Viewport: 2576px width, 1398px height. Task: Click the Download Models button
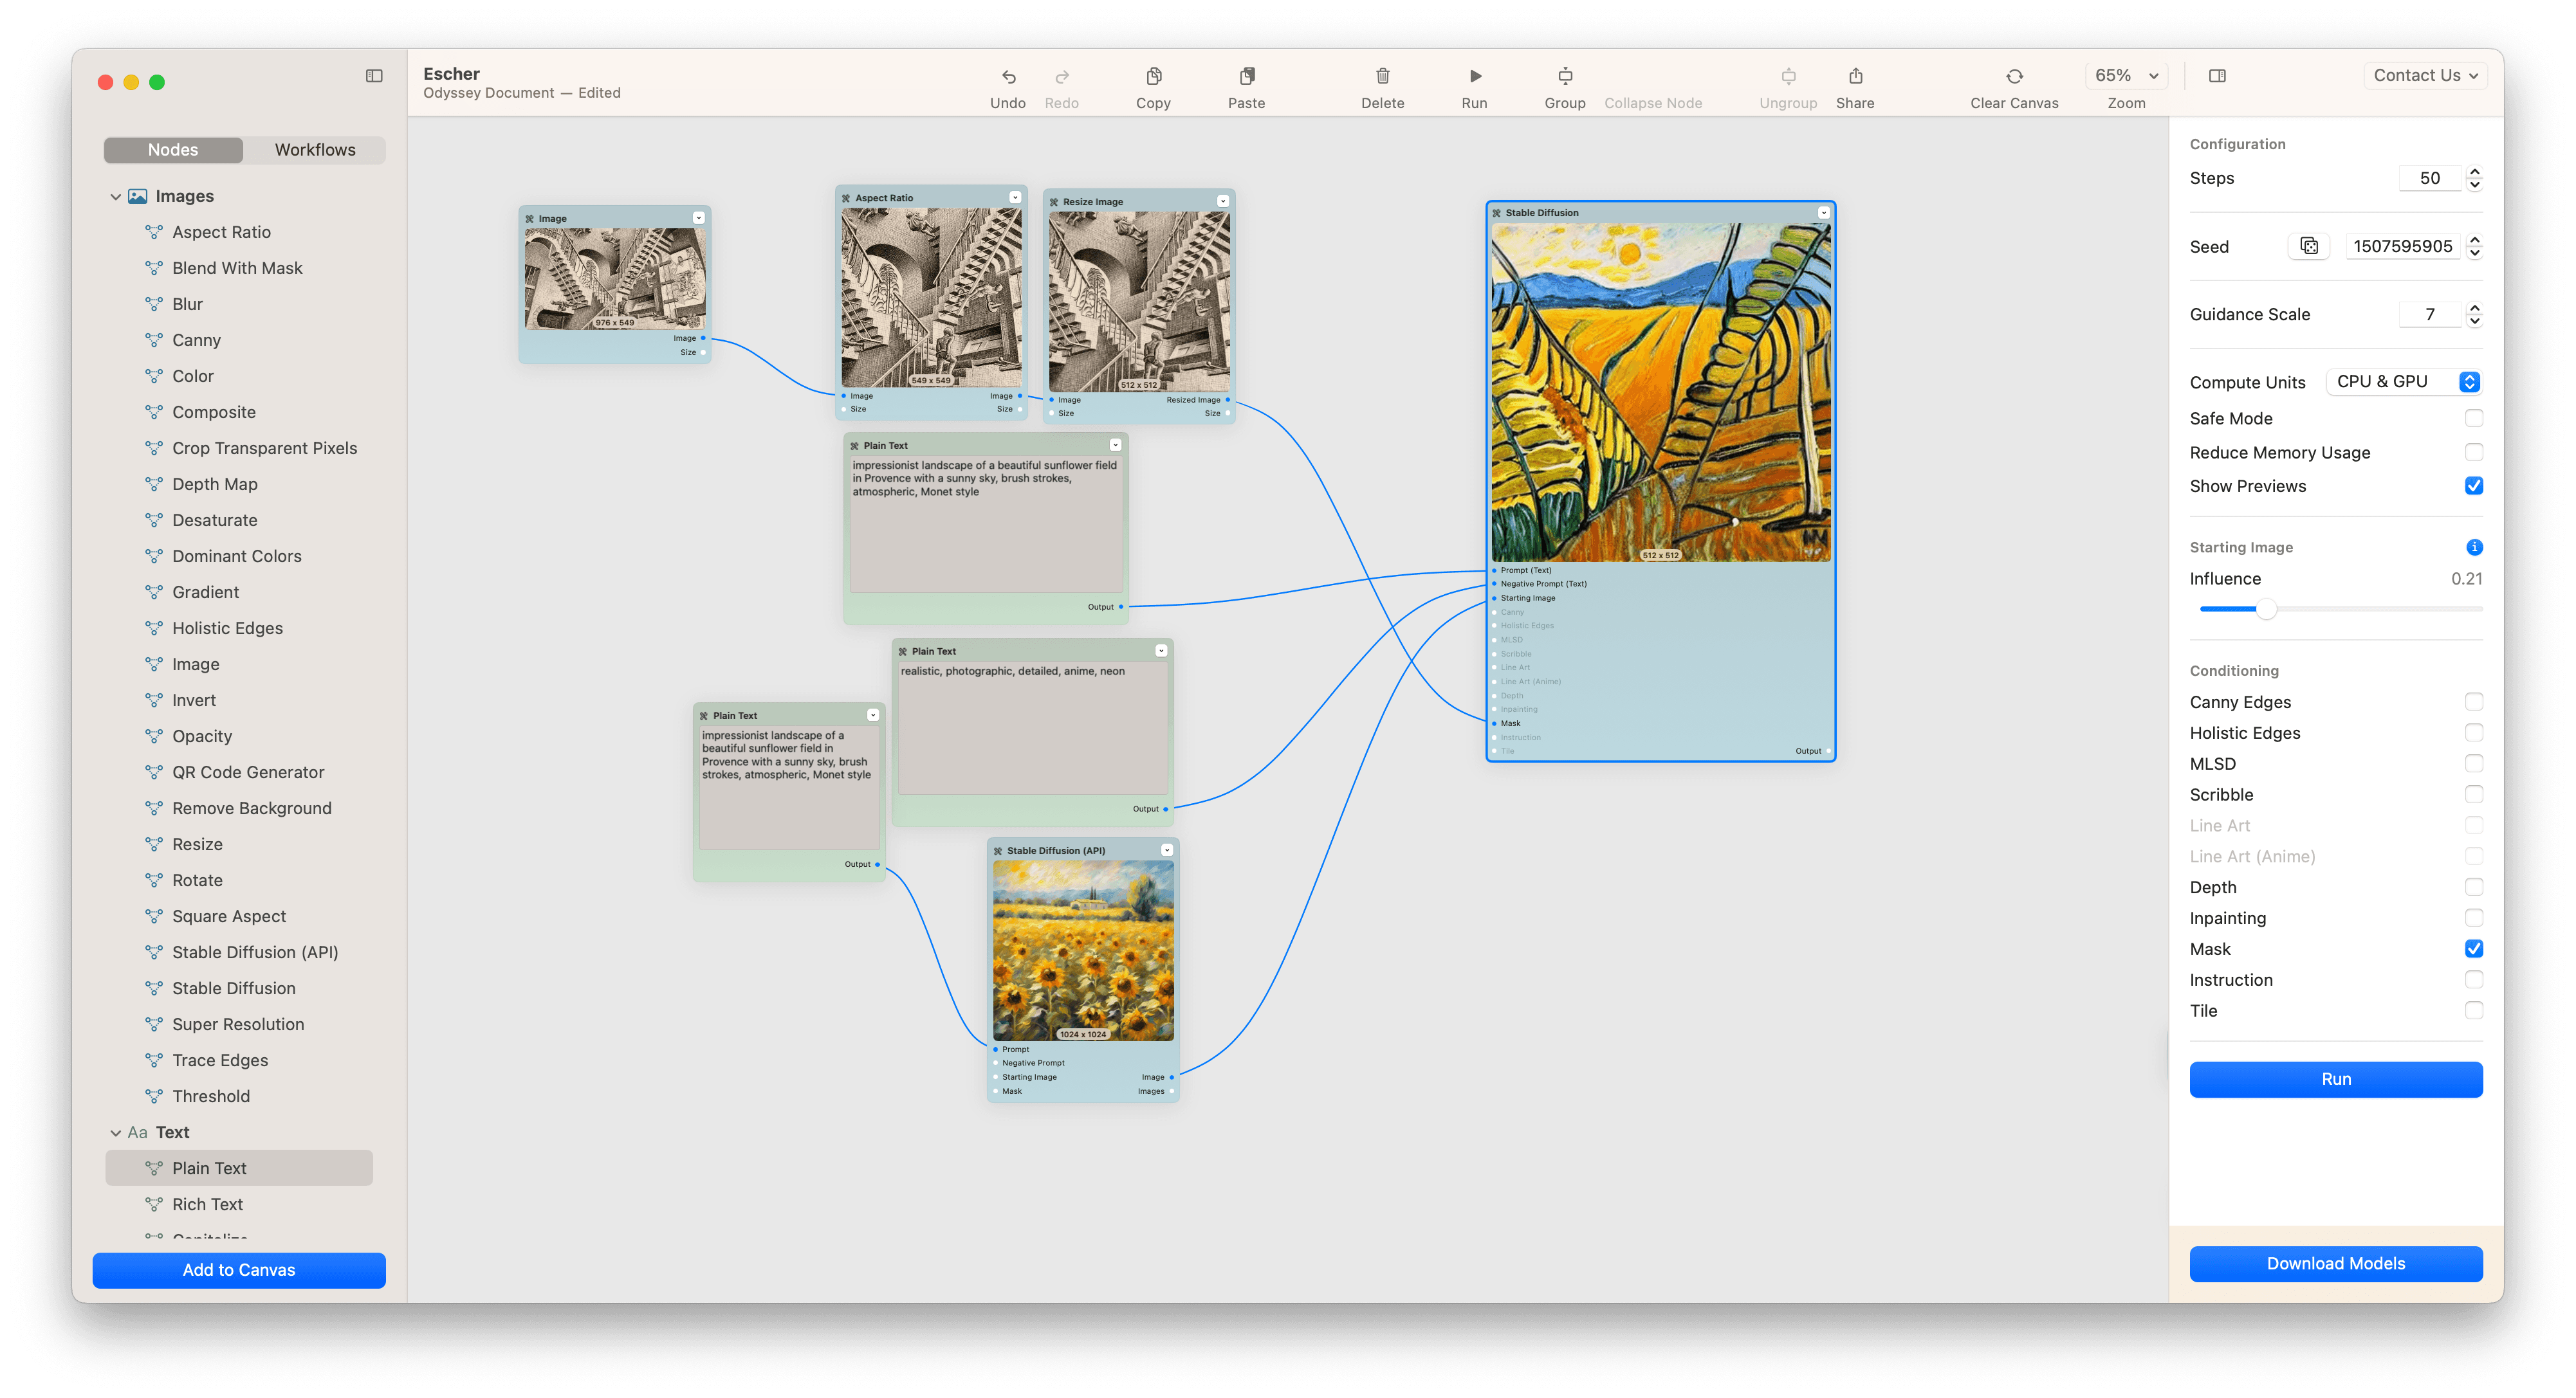2335,1263
